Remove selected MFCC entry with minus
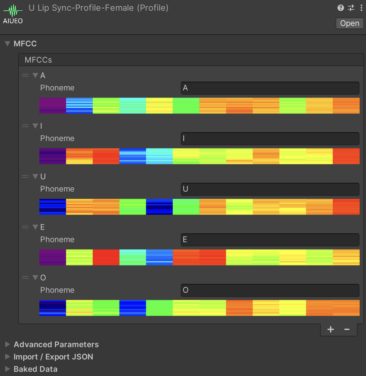The image size is (366, 376). 347,329
